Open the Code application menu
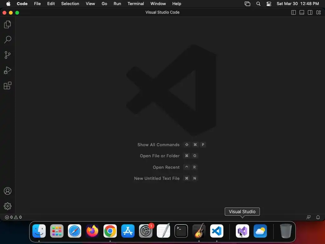The image size is (325, 244). [x=22, y=4]
